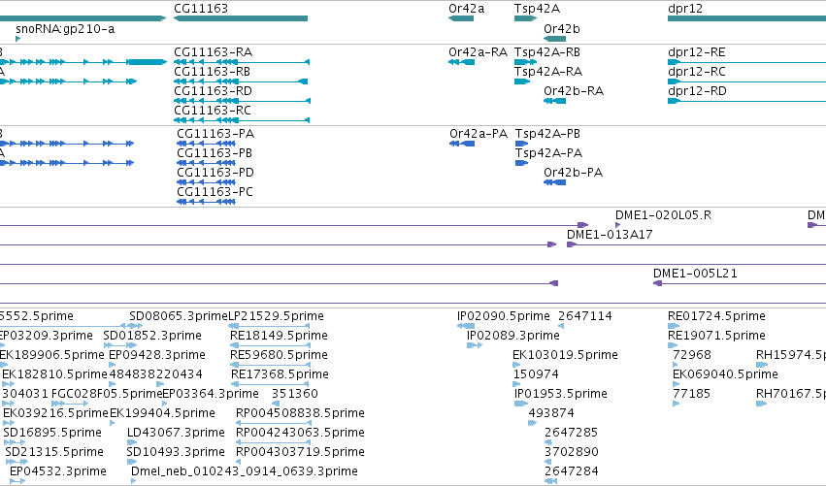This screenshot has width=826, height=486.
Task: Click EST LP21529.5prime label
Action: point(276,316)
